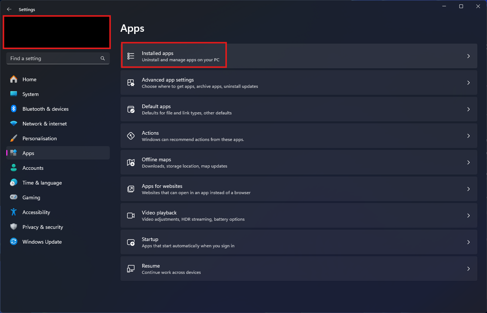
Task: Click the Apps page heading
Action: click(132, 28)
